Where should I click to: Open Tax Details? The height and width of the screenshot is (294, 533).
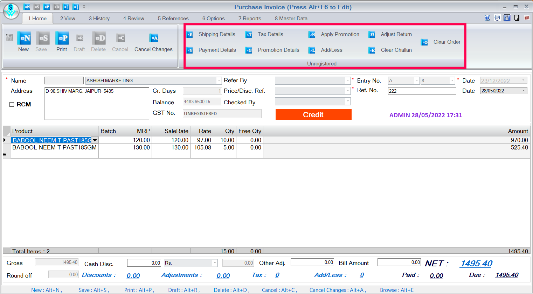coord(264,34)
